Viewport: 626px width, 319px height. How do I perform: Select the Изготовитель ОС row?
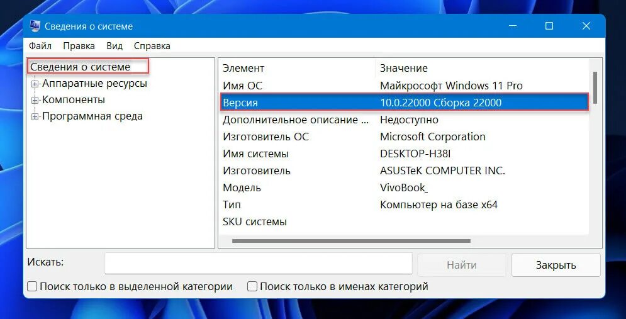tap(404, 137)
